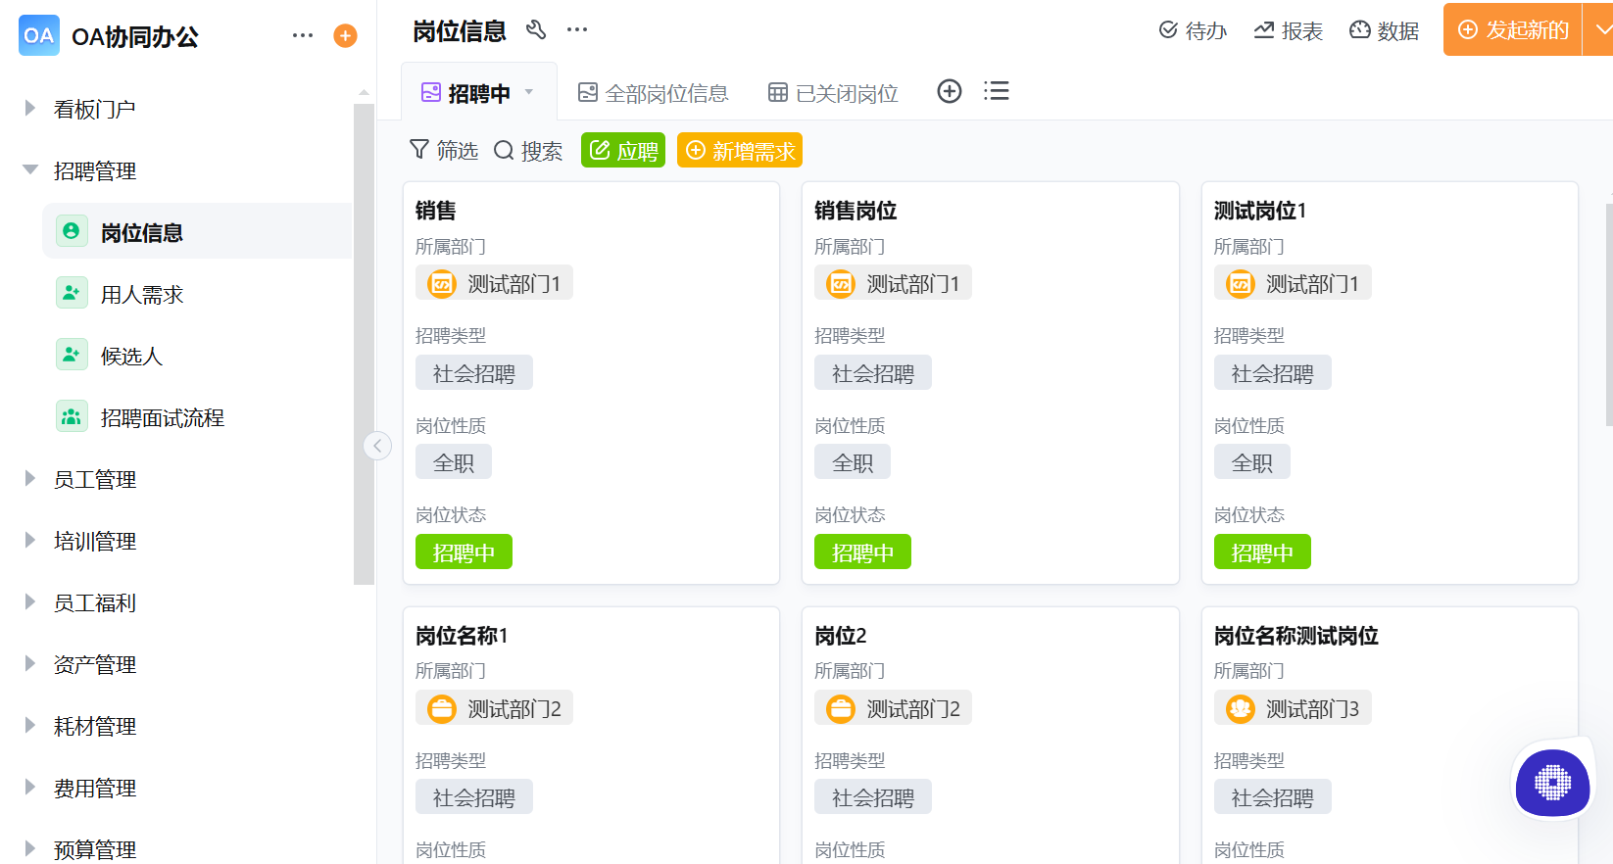Open the ellipsis menu next to page title
Viewport: 1613px width, 864px height.
click(577, 29)
